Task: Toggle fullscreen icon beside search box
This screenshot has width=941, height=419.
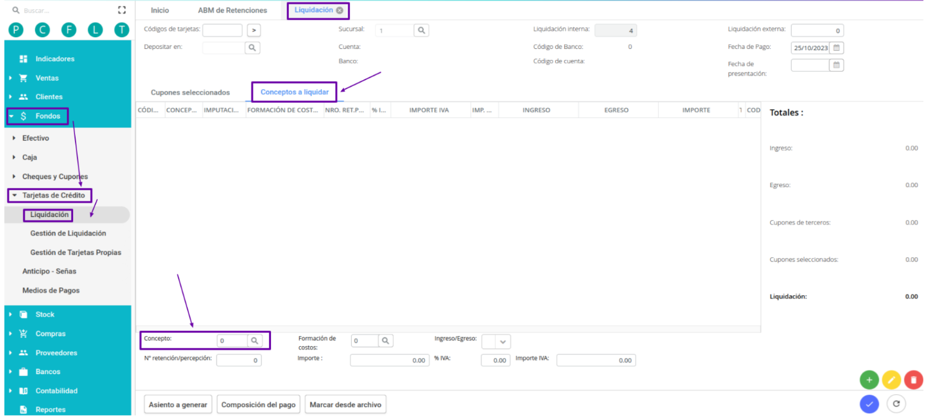Action: point(122,10)
